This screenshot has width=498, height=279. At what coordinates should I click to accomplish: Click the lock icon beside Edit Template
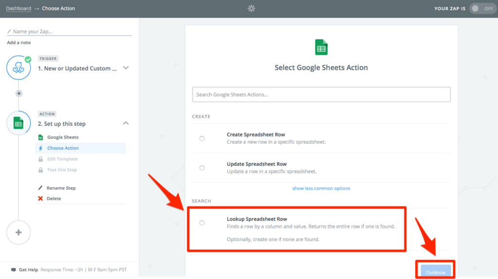click(41, 159)
